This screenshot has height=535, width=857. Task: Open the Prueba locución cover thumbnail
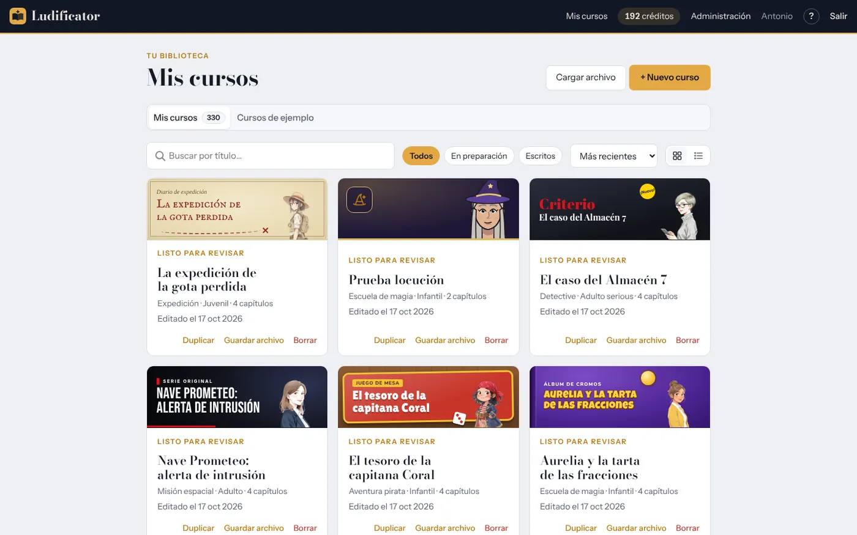(x=428, y=209)
